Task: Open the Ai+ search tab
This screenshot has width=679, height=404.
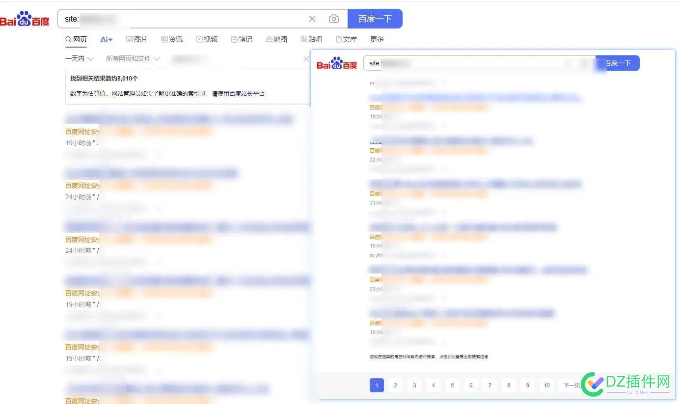Action: pos(107,39)
